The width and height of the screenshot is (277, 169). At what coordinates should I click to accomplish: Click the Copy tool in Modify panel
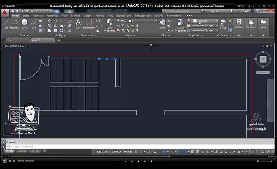pos(50,26)
